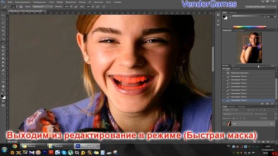Open the Редактирование menu
This screenshot has height=156, width=278.
(x=23, y=2)
